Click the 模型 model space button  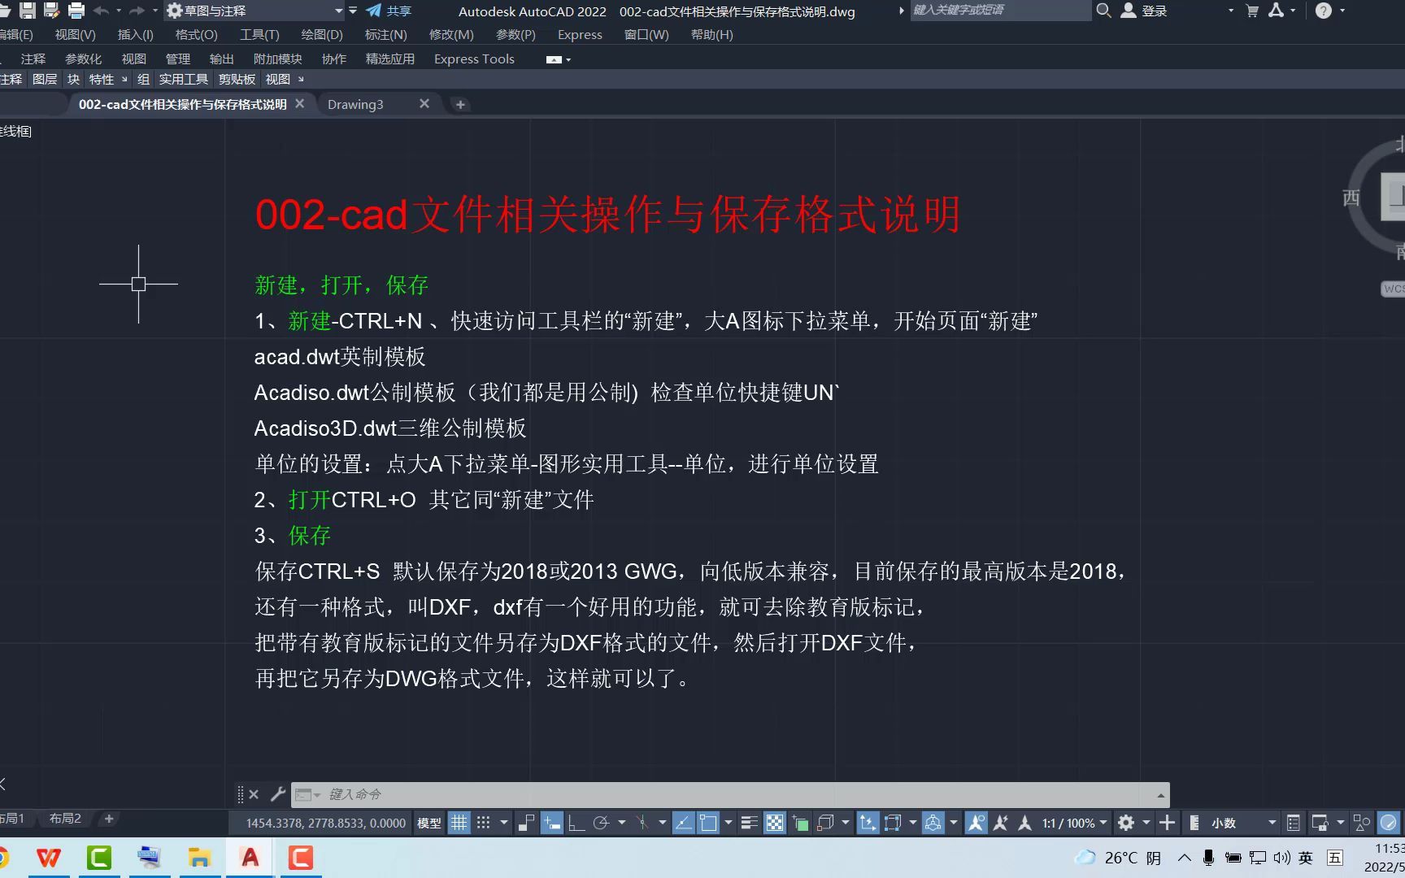(429, 823)
